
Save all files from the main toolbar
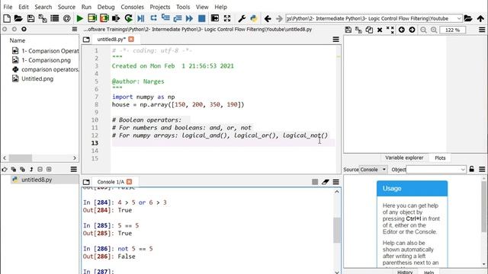[43, 18]
